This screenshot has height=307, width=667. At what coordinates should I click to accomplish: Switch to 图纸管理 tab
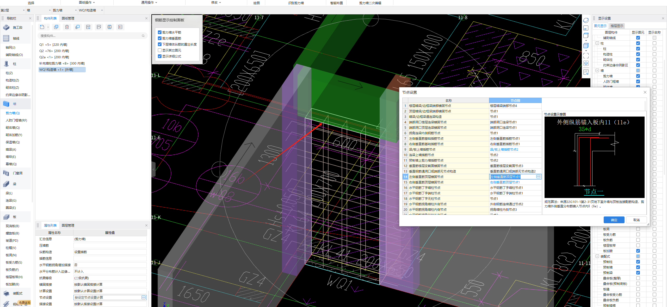tap(68, 18)
